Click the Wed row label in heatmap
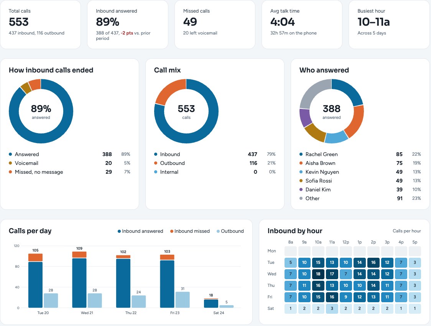 (x=272, y=274)
